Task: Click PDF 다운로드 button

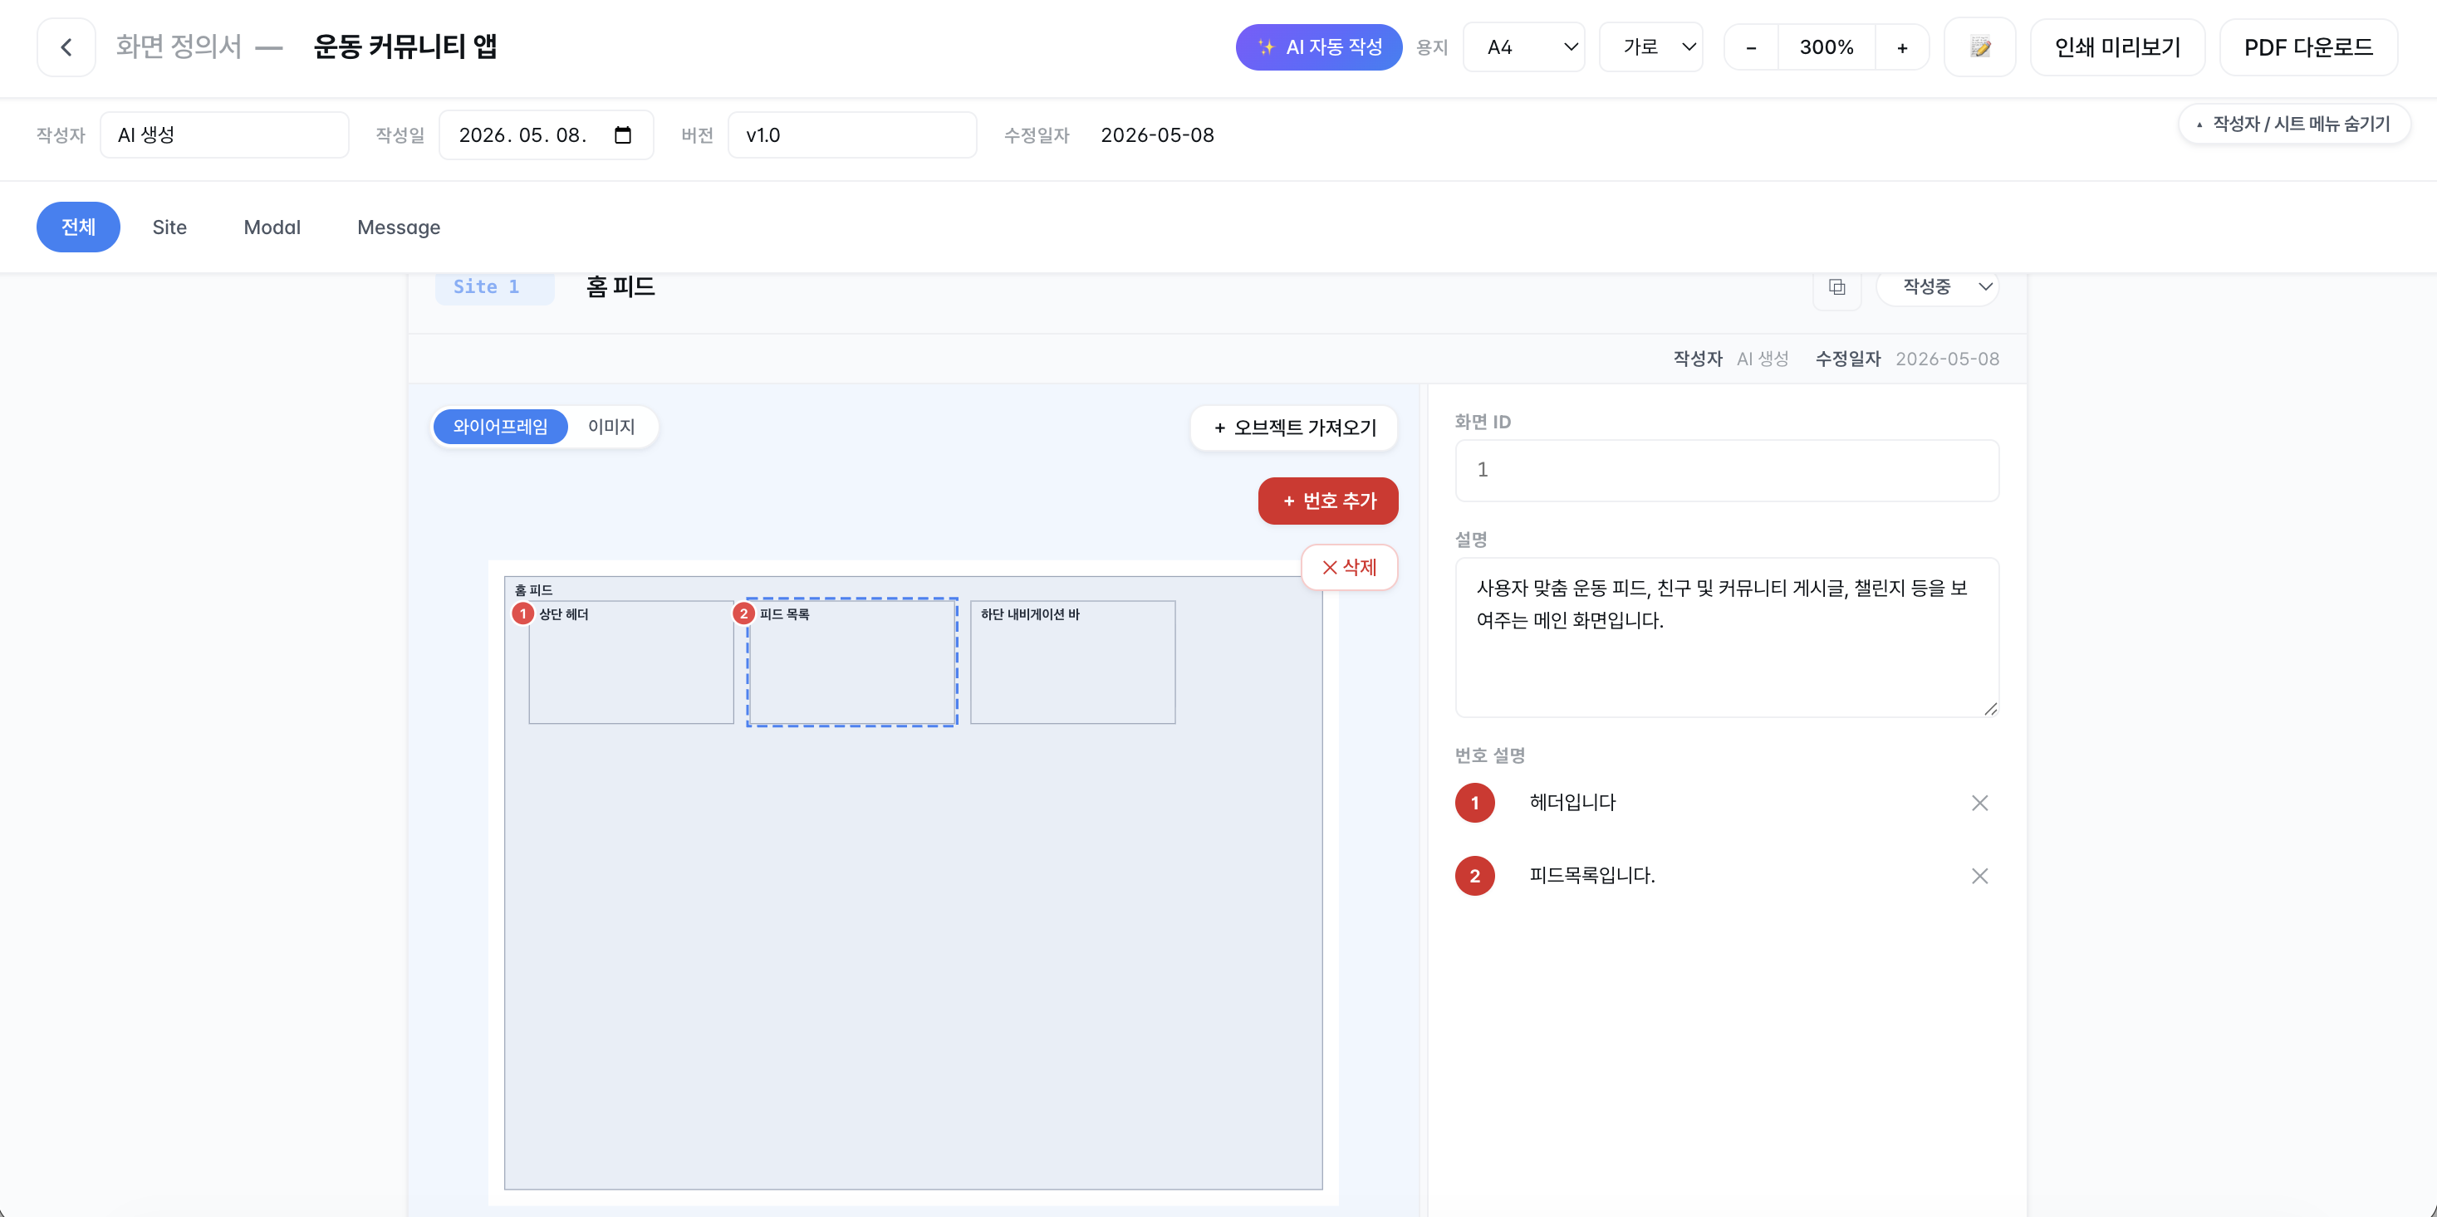Action: tap(2308, 47)
